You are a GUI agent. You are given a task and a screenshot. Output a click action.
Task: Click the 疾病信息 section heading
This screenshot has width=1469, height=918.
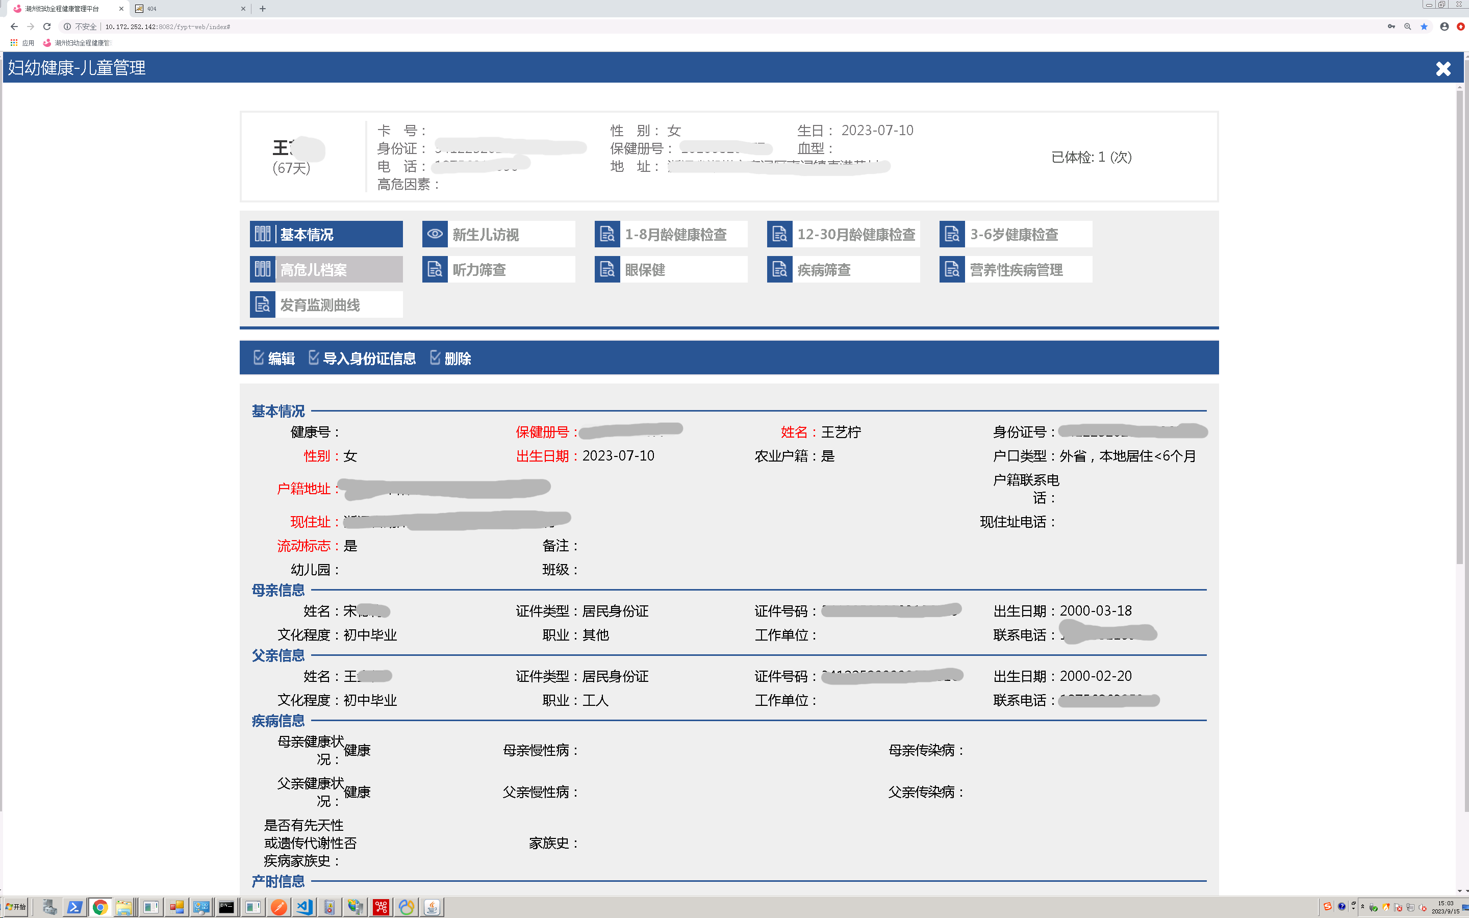coord(278,721)
